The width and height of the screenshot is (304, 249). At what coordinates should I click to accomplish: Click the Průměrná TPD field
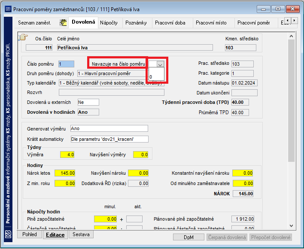240,112
